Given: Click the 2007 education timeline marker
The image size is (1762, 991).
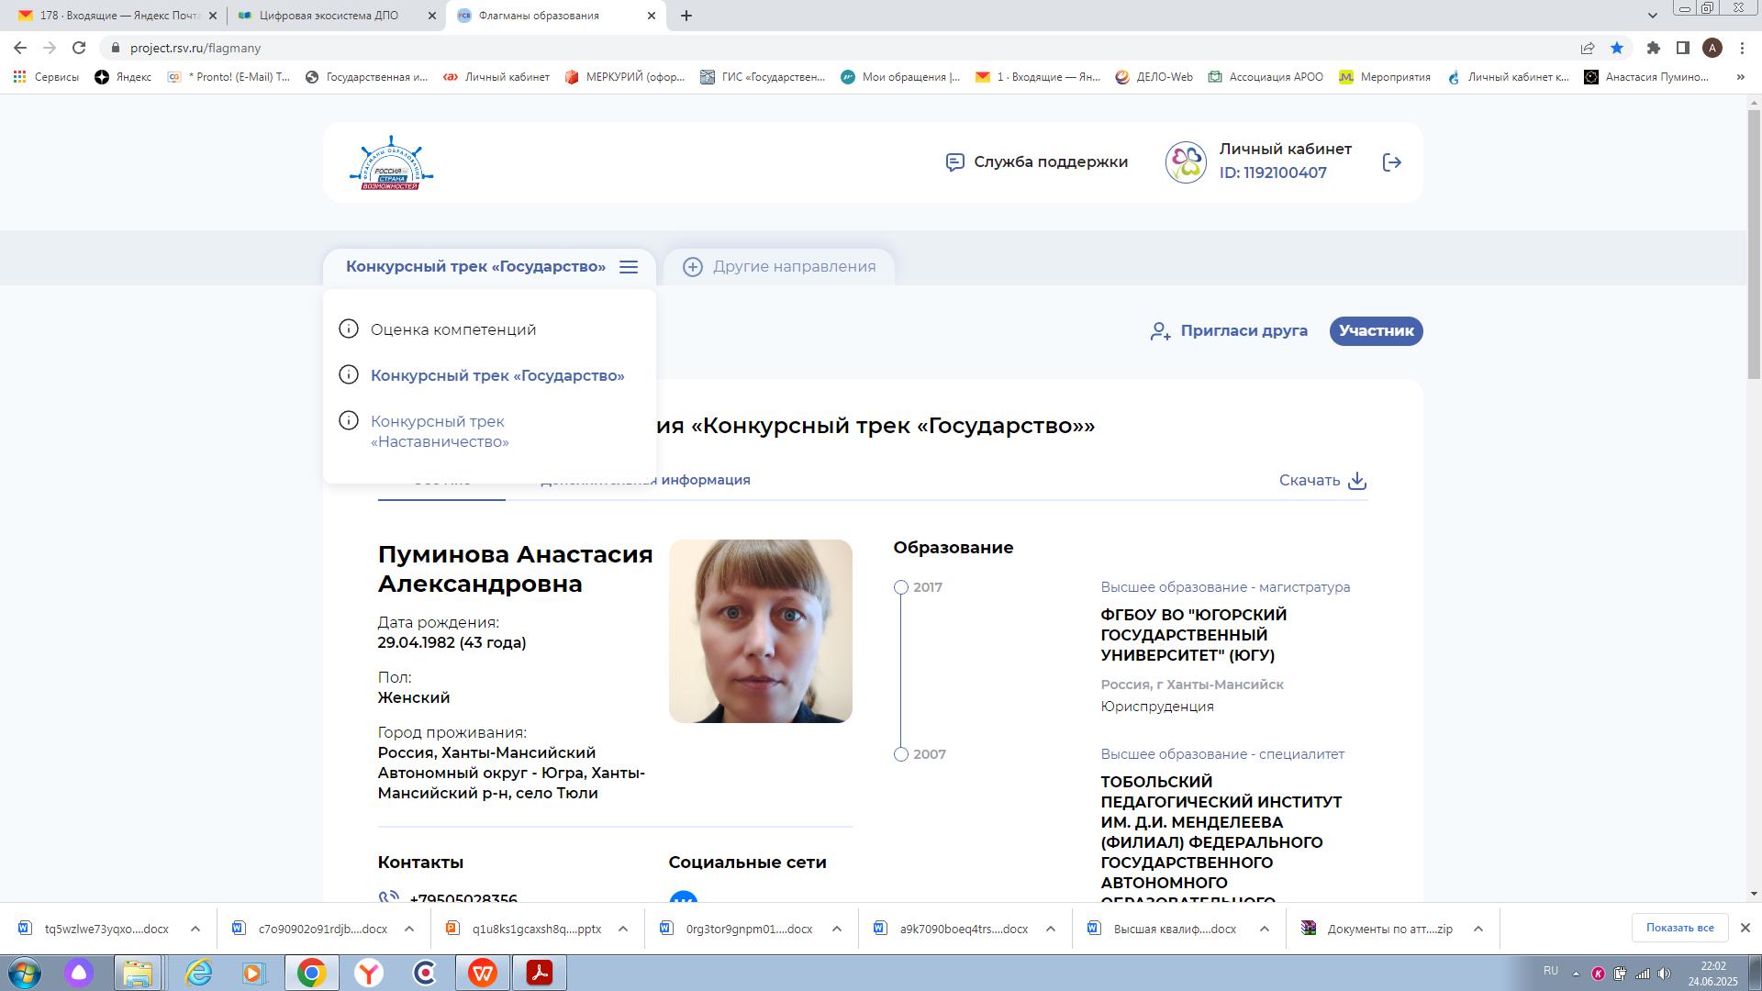Looking at the screenshot, I should [x=901, y=754].
